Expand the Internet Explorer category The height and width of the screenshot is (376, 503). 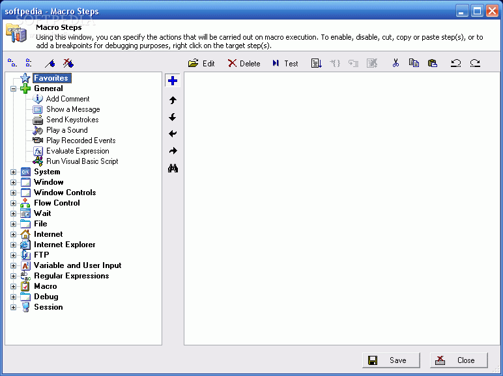point(13,245)
